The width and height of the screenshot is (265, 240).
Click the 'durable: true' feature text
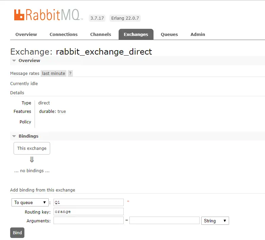[53, 112]
